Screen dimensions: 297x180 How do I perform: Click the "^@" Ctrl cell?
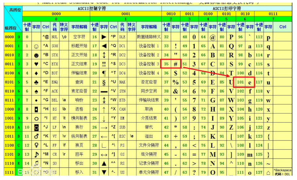coord(46,37)
